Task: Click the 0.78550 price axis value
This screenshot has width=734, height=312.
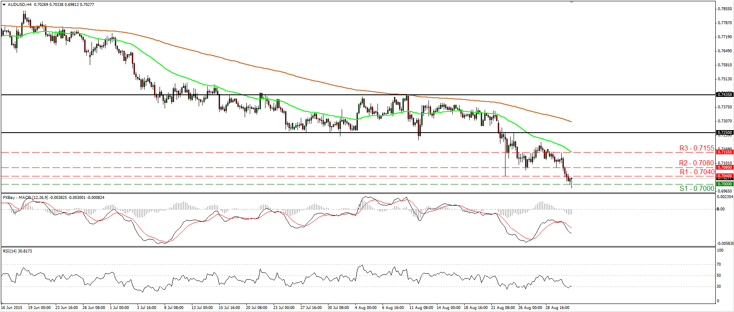Action: click(x=725, y=9)
